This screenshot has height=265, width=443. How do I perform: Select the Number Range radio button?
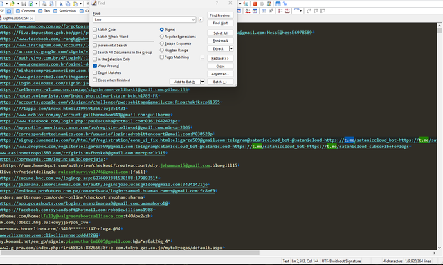161,50
